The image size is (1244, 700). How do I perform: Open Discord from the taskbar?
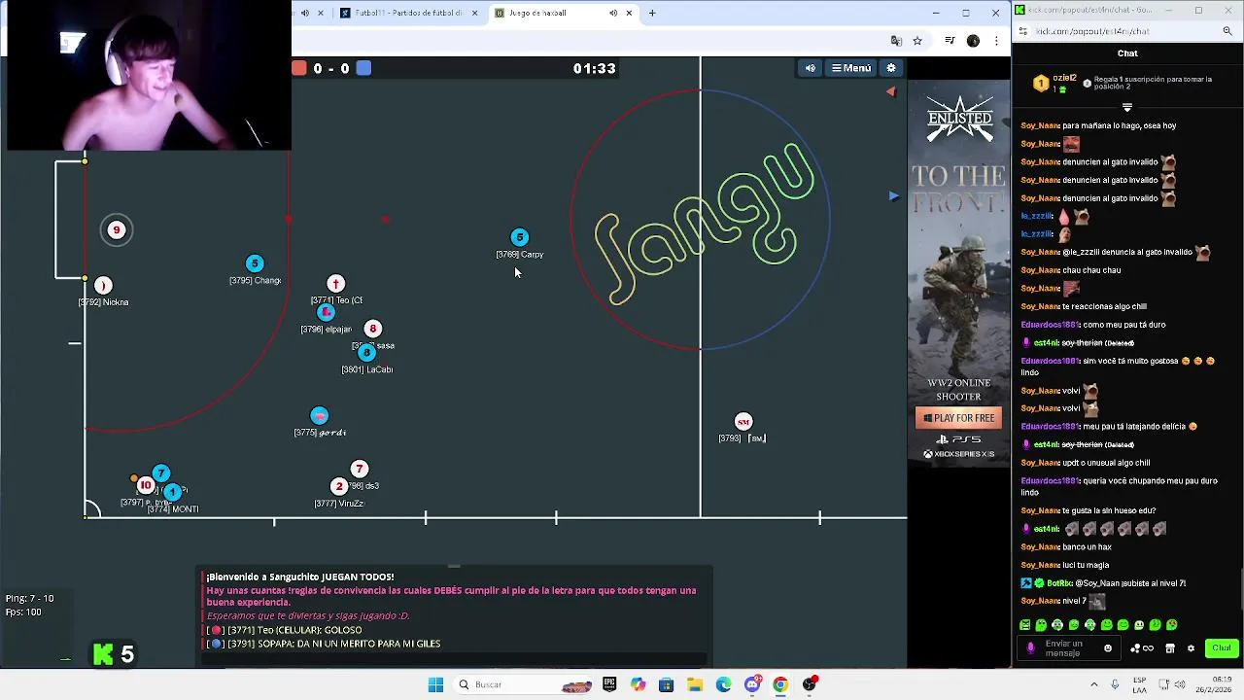752,684
